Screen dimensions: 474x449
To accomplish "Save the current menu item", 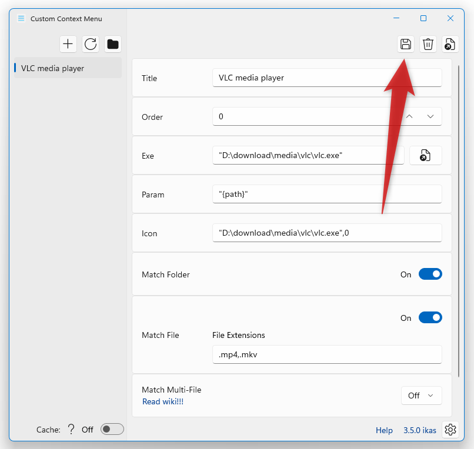I will coord(406,44).
